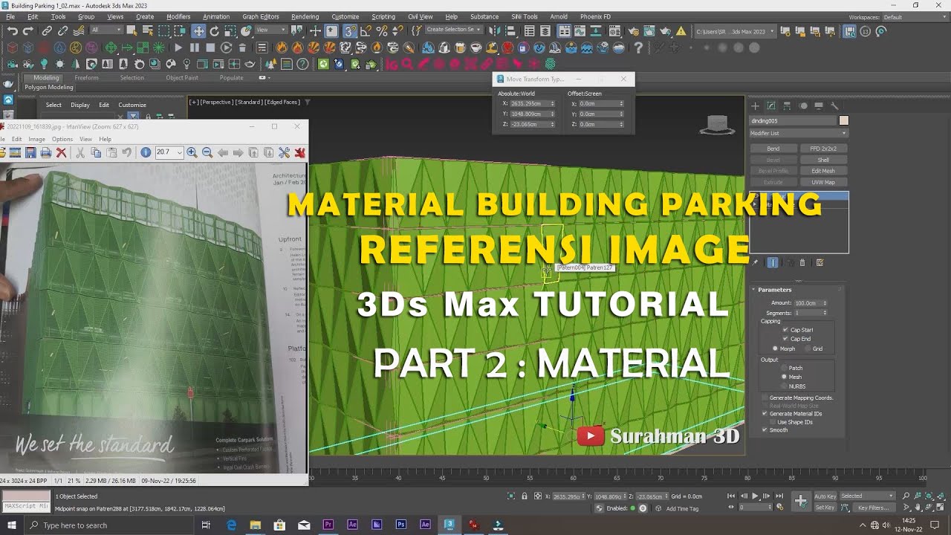Open the Utilities tab in command panel
951x535 pixels.
(x=834, y=106)
